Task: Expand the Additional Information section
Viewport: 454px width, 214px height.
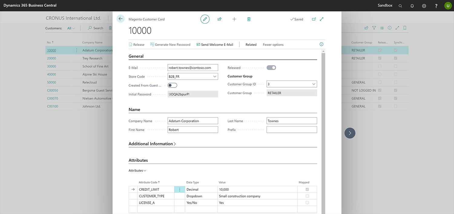Action: pos(152,144)
